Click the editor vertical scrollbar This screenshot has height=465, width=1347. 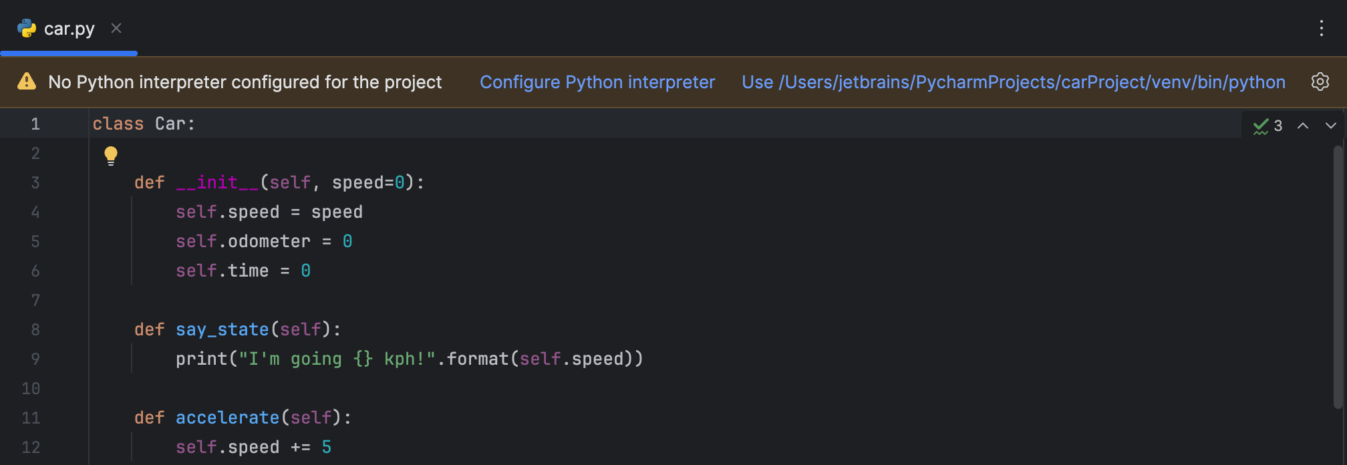1338,274
